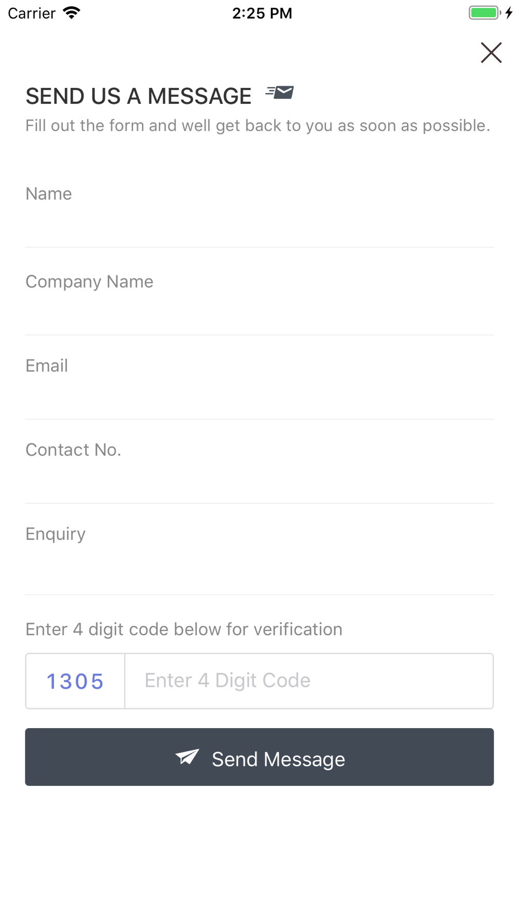Tap the "Fill out the form" subtitle text

[x=258, y=126]
